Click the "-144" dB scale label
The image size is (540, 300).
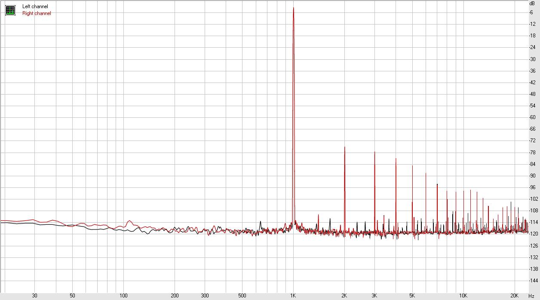[x=533, y=280]
